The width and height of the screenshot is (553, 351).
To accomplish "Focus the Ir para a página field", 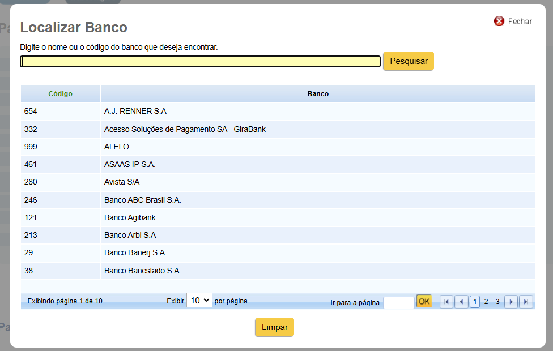I will 398,303.
